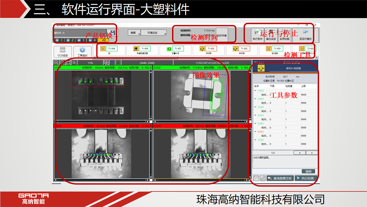Open the 环境设定 dropdown
The width and height of the screenshot is (367, 207).
tap(153, 33)
